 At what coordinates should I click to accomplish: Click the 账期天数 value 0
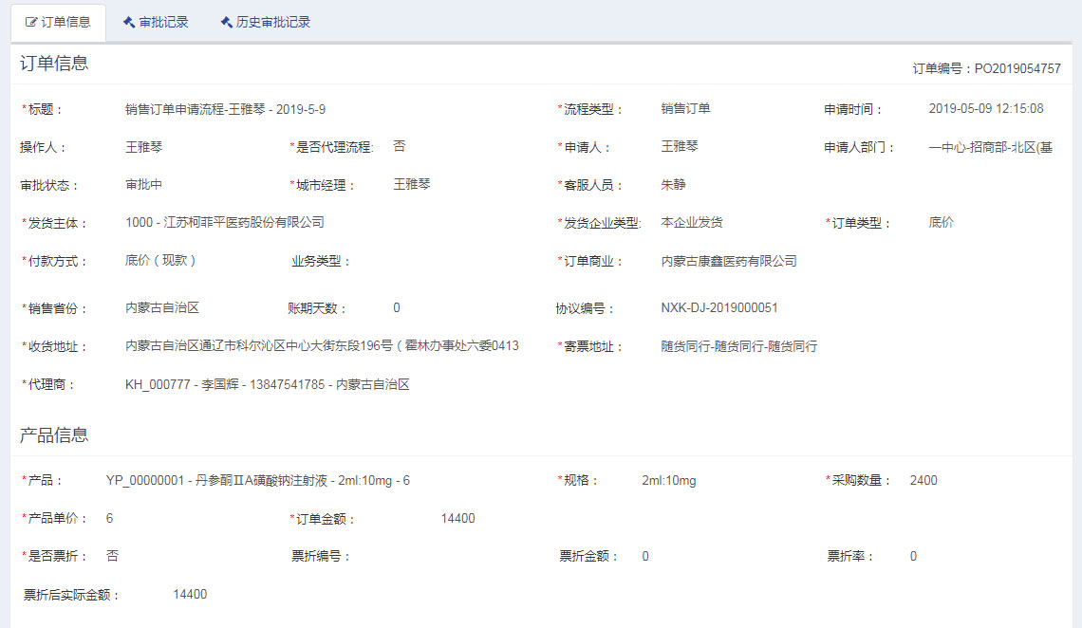396,307
